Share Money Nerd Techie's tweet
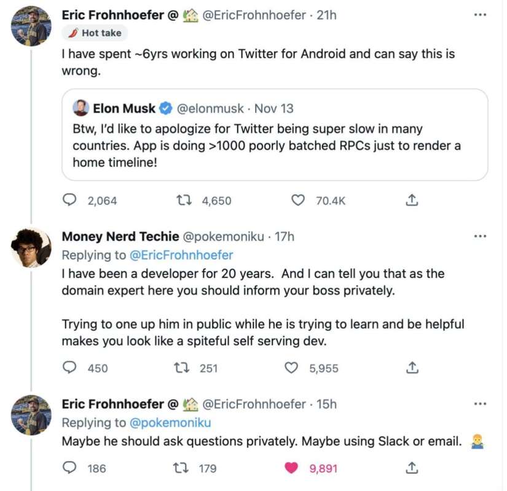The height and width of the screenshot is (491, 507). (412, 368)
